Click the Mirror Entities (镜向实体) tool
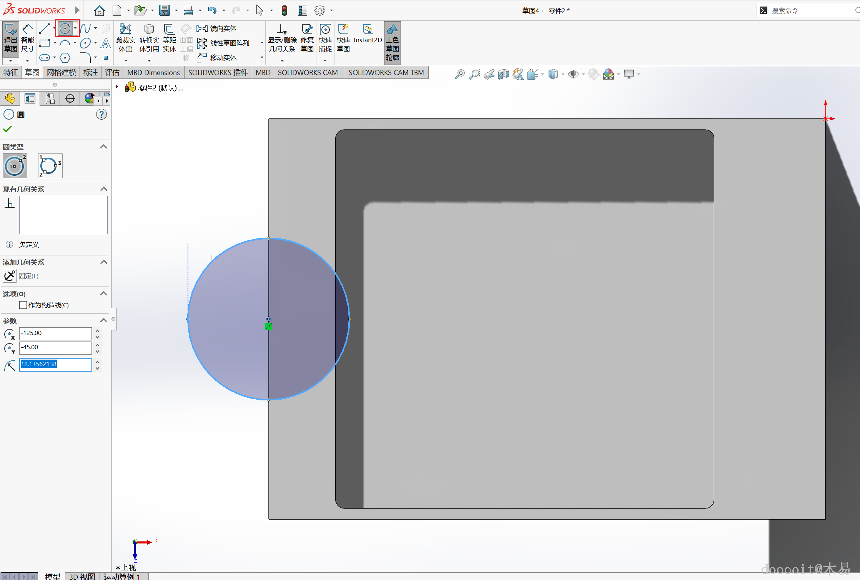860x580 pixels. point(217,28)
